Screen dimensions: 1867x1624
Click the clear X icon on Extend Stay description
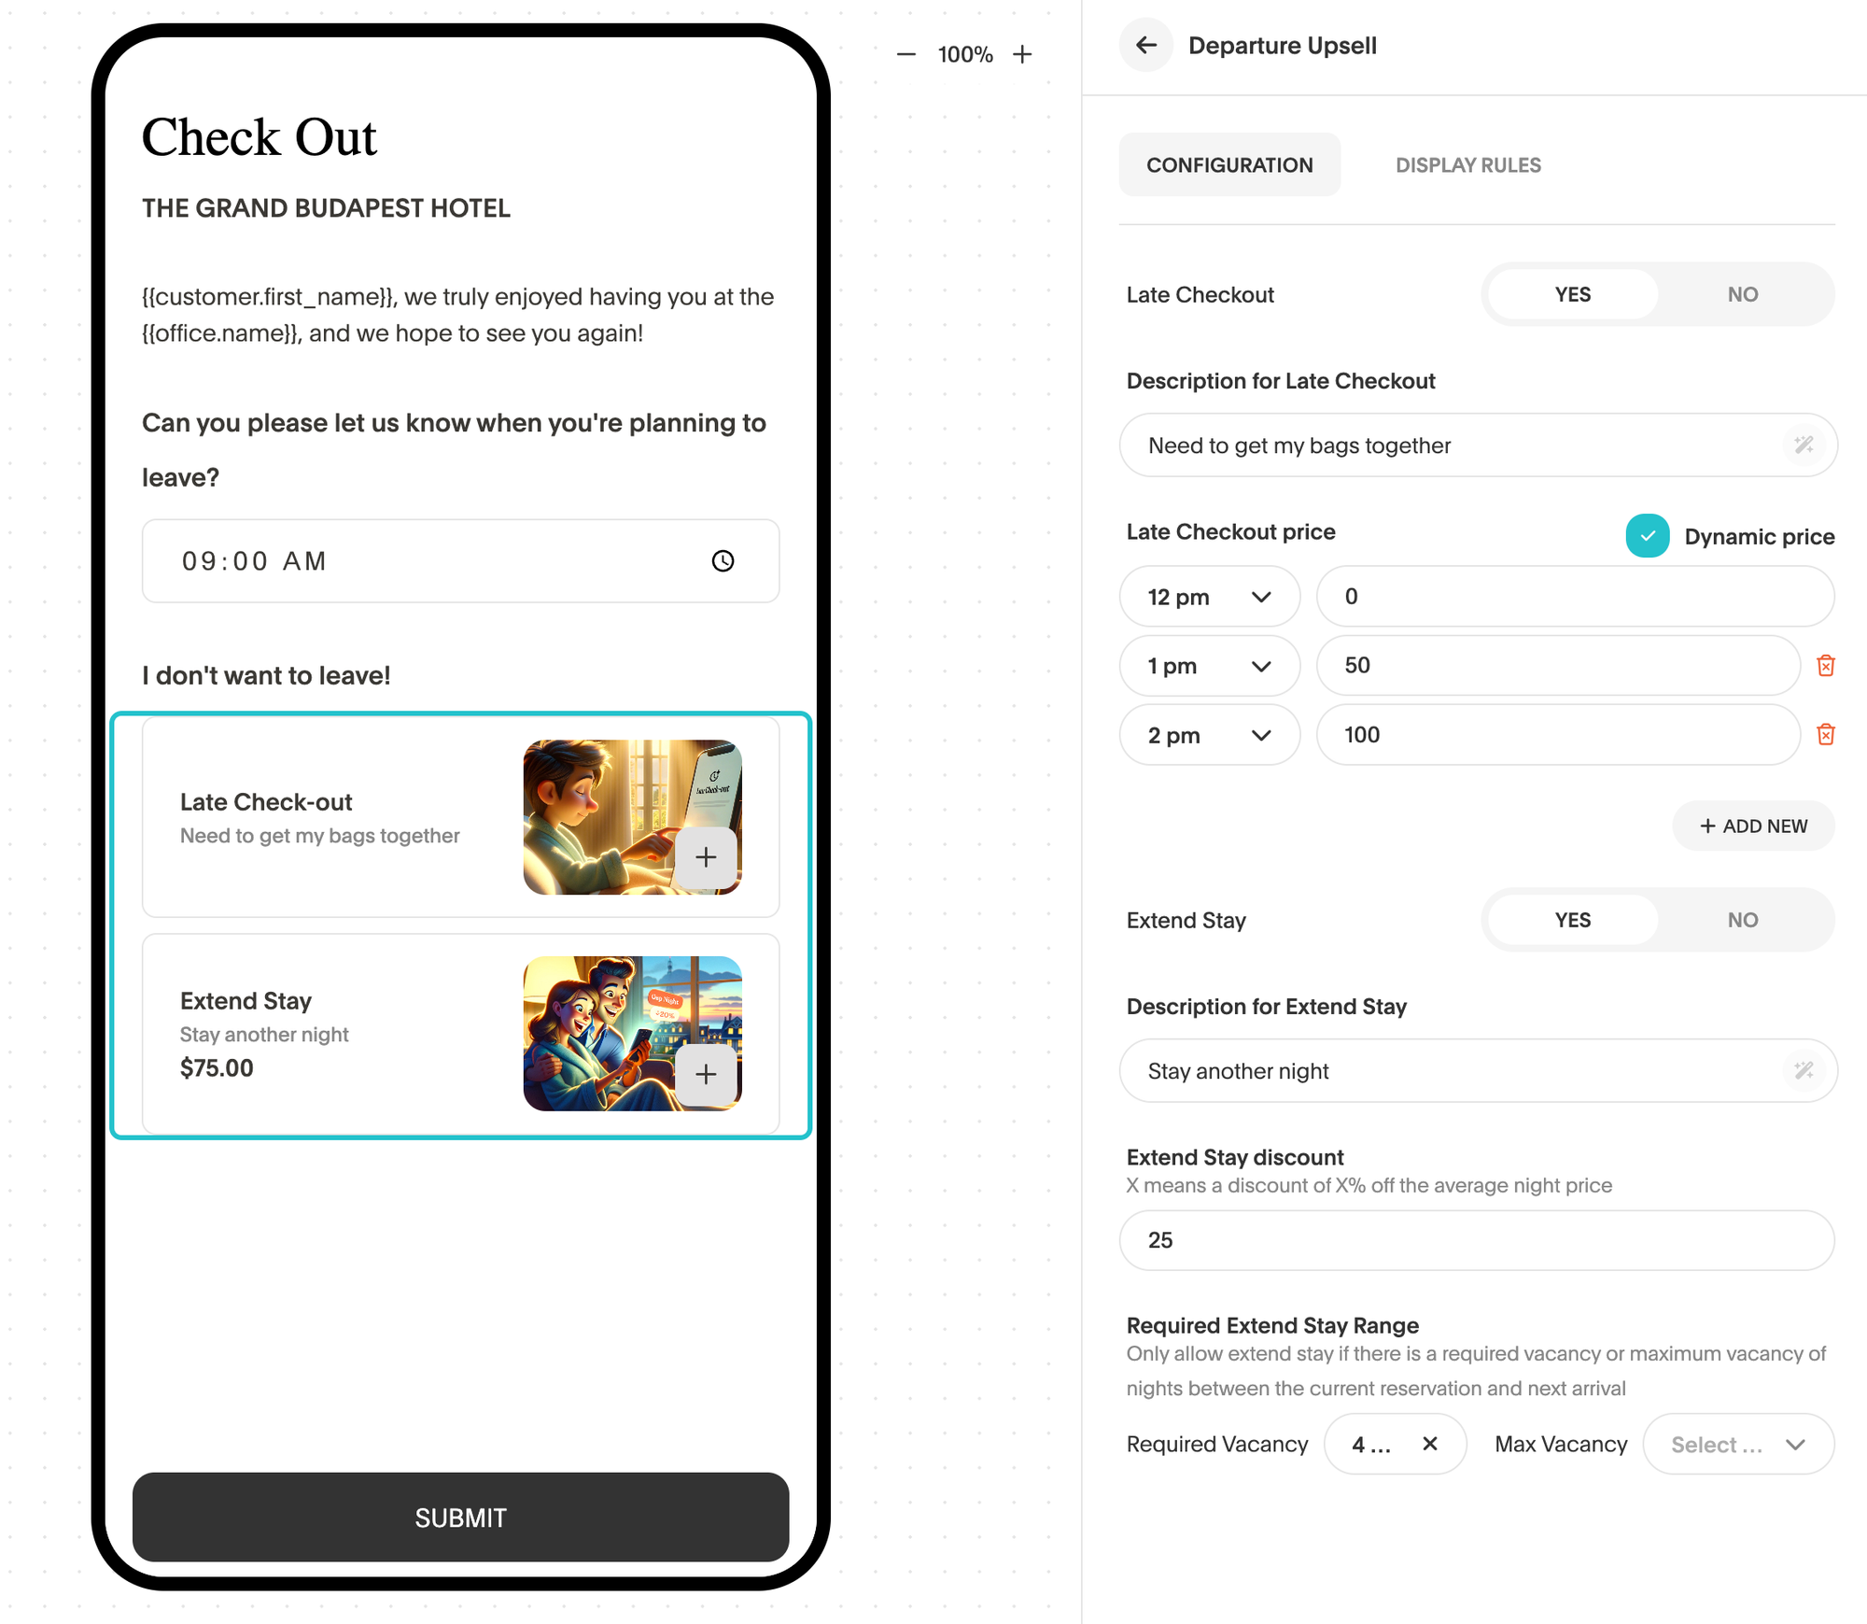[1802, 1070]
